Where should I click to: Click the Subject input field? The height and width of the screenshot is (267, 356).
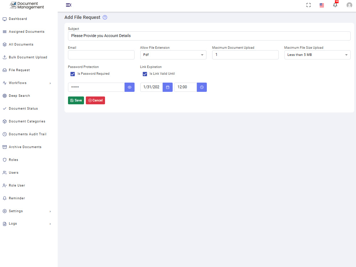click(209, 36)
